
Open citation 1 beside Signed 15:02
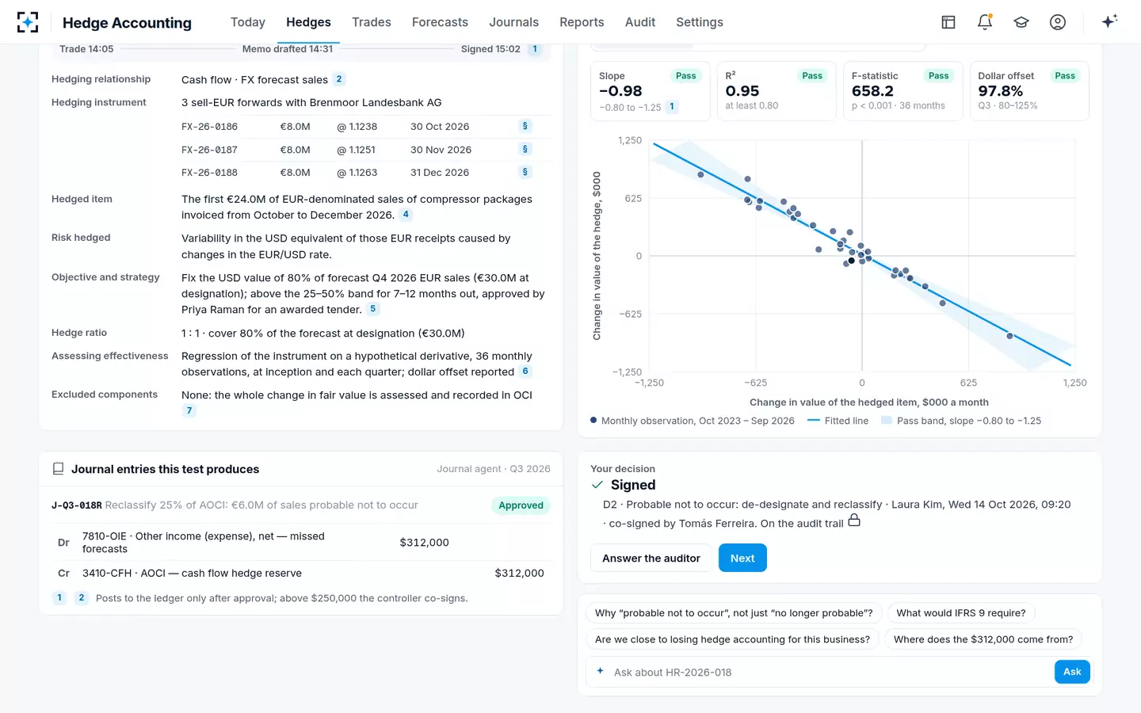click(535, 49)
